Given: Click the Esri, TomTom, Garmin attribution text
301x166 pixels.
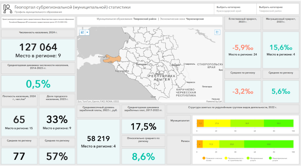Looking at the screenshot, I should tap(98, 101).
